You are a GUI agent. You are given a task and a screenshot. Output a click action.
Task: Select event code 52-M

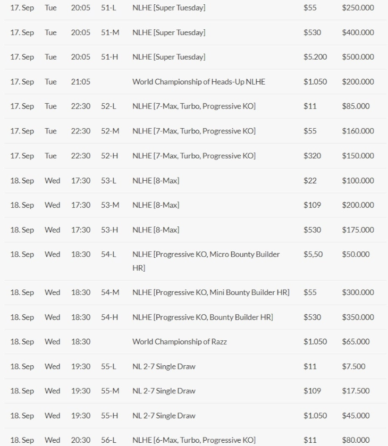110,131
